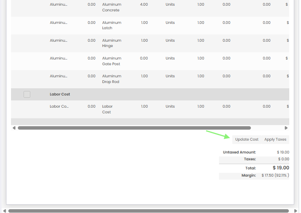Click the page bottom horizontal scrollbar thumb
The image size is (301, 213).
(x=148, y=211)
